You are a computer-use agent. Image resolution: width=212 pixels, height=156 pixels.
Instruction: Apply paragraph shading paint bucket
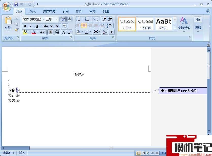[x=78, y=32]
